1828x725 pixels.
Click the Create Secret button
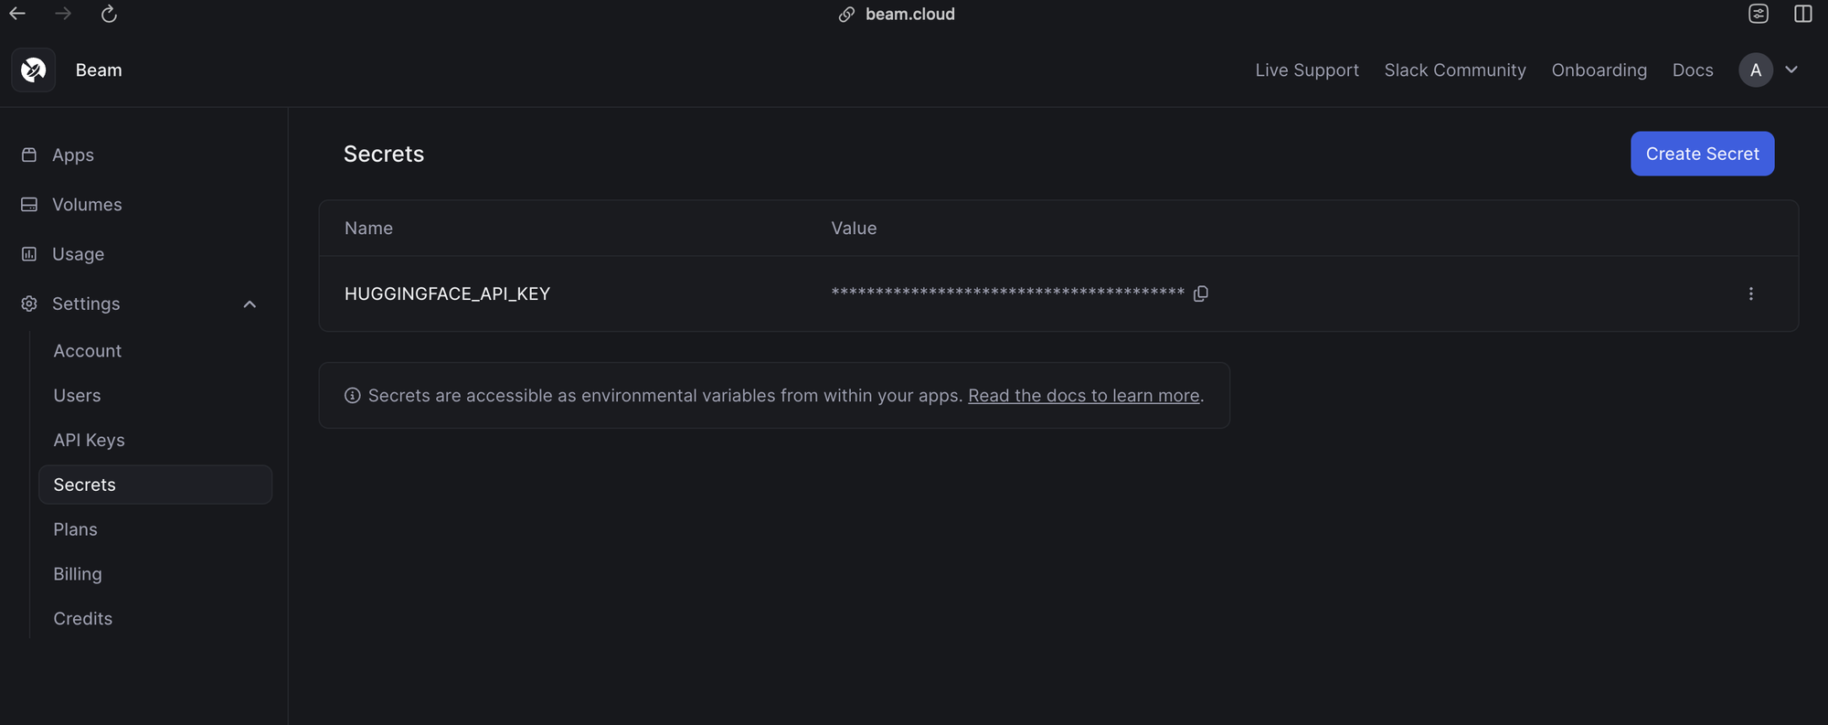tap(1702, 154)
